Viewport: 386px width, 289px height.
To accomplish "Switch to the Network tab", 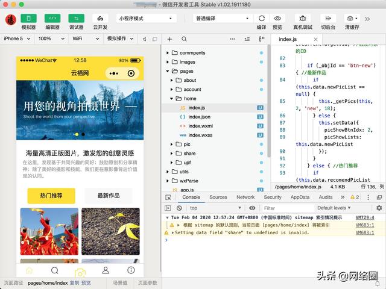I will [x=245, y=197].
